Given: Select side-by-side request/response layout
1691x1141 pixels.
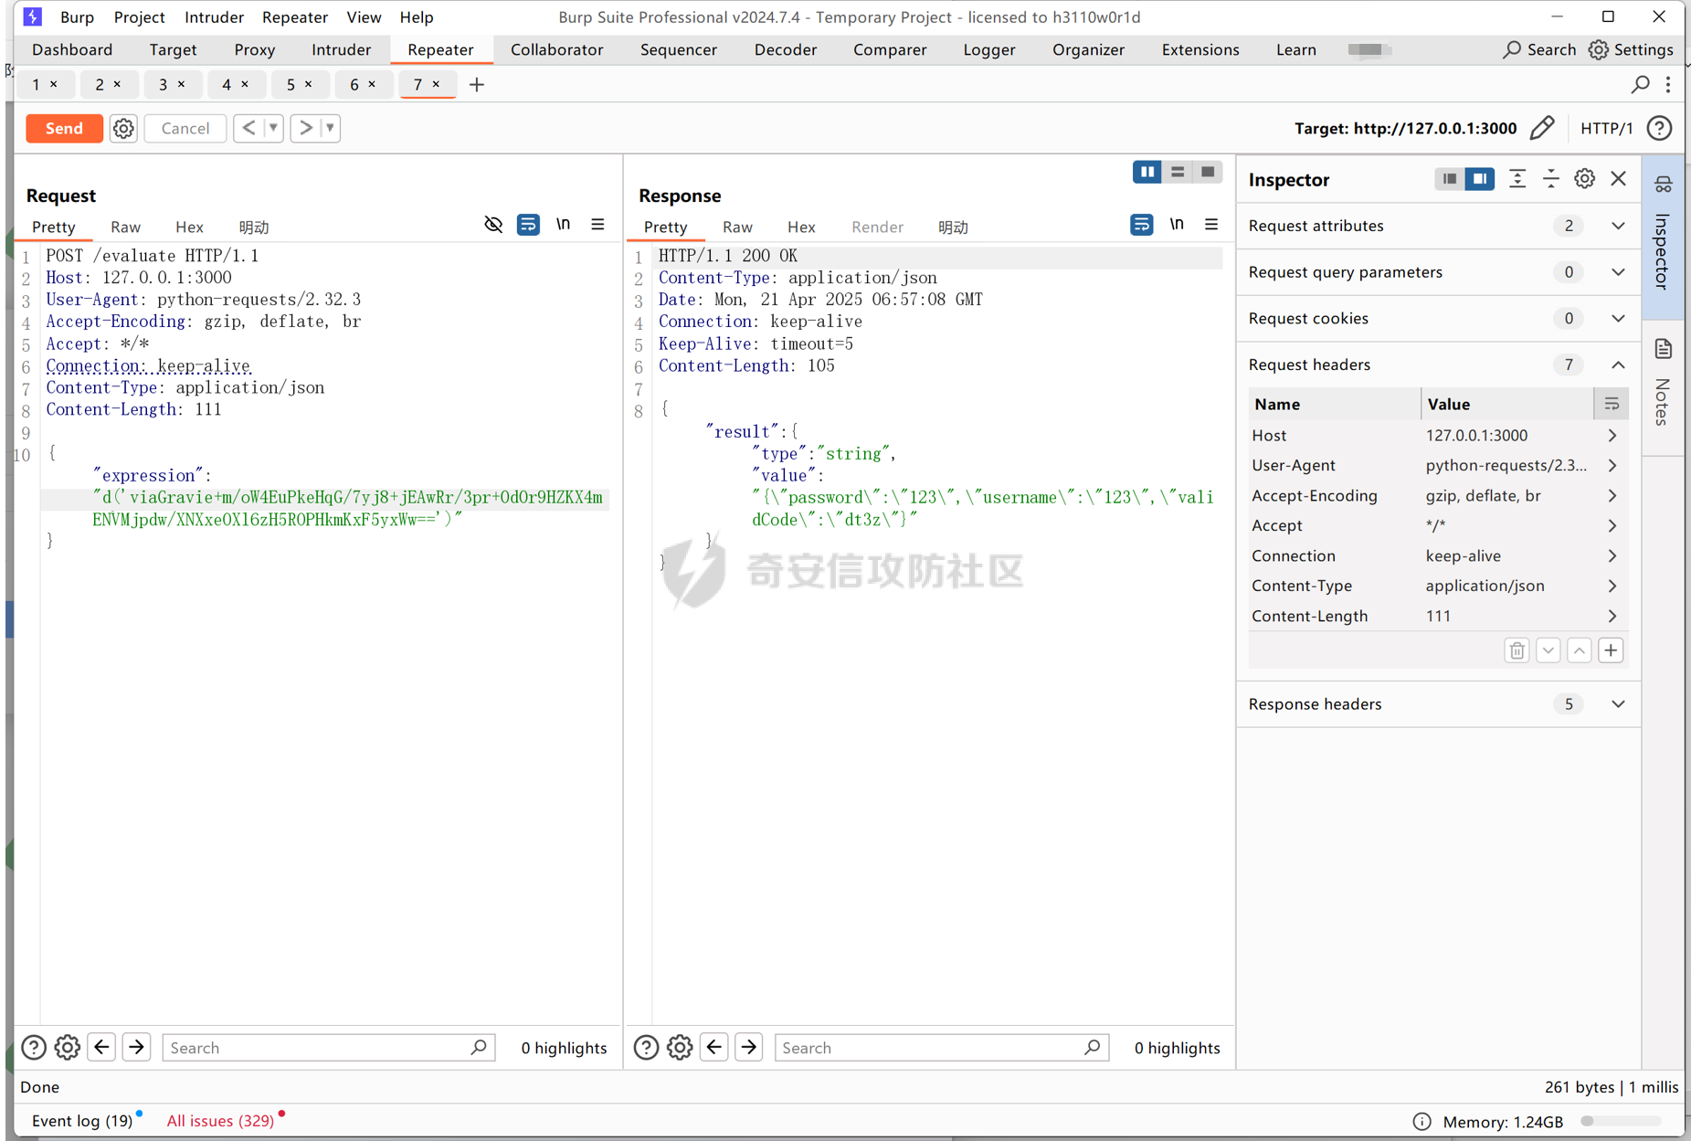Looking at the screenshot, I should click(1147, 172).
